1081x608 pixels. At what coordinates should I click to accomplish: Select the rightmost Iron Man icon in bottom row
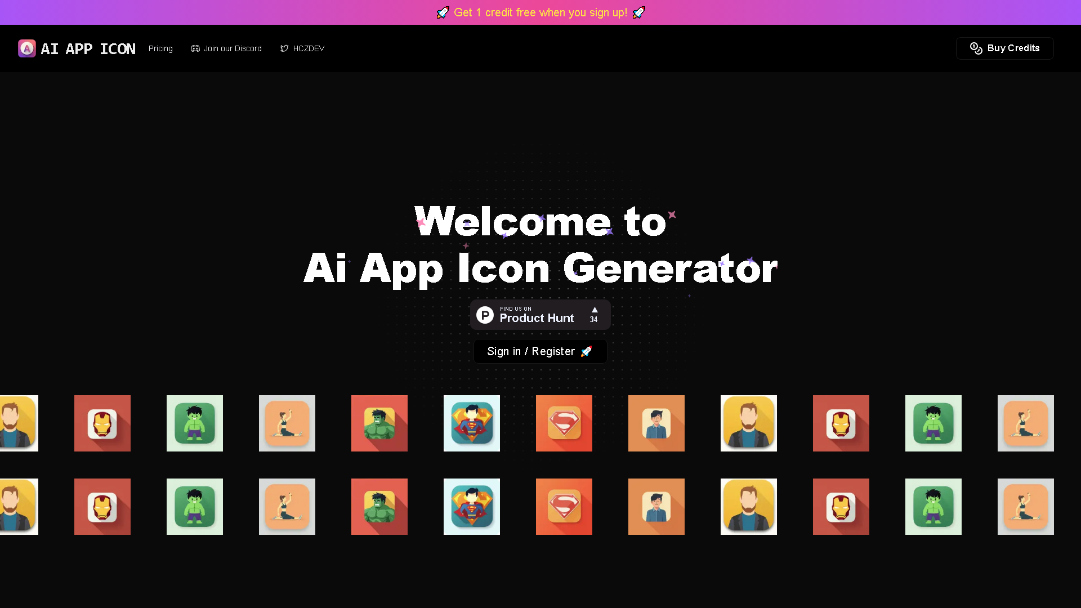pyautogui.click(x=841, y=507)
